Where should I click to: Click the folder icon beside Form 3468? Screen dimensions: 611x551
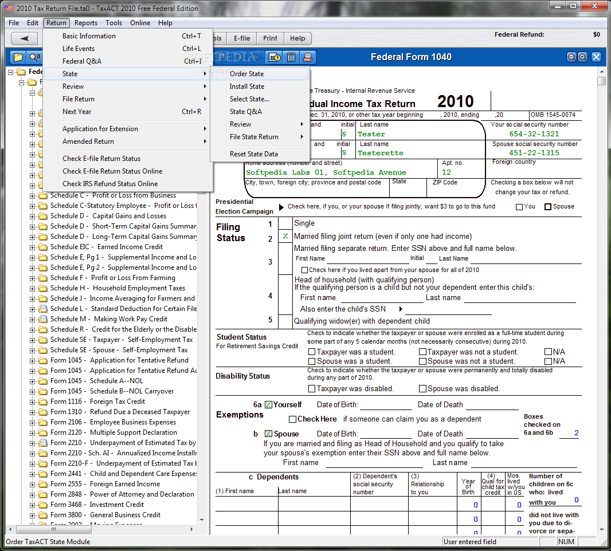tap(43, 505)
